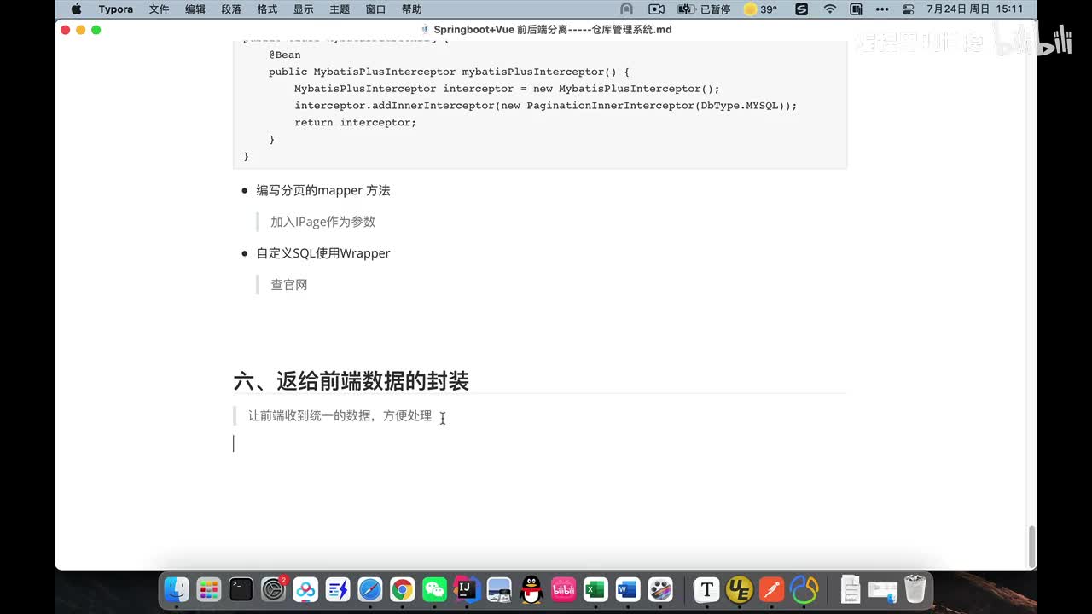Viewport: 1092px width, 614px height.
Task: Open the blue lightning notes app in Dock
Action: click(338, 589)
